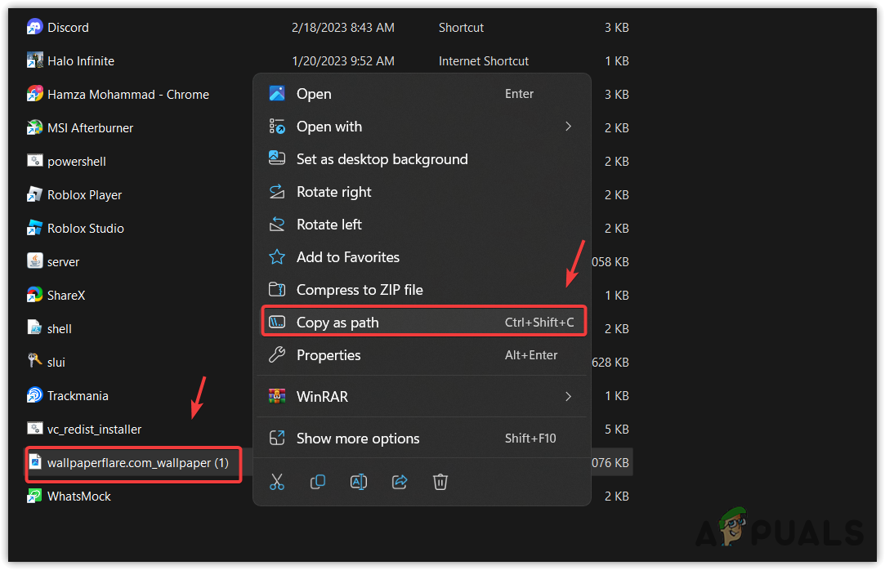The width and height of the screenshot is (885, 570).
Task: Click the WinRAR icon in the context menu
Action: pyautogui.click(x=277, y=396)
